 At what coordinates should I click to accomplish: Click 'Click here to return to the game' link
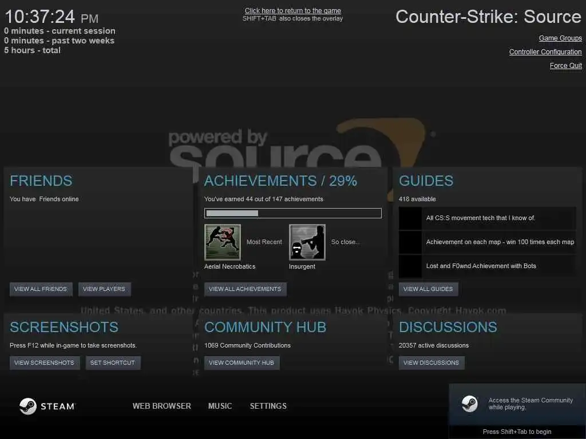(x=293, y=11)
